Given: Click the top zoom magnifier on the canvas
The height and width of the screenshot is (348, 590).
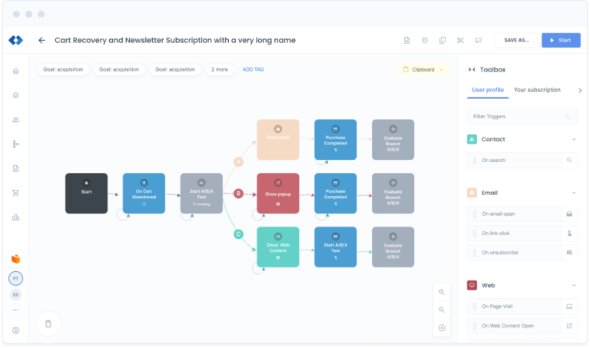Looking at the screenshot, I should (442, 292).
